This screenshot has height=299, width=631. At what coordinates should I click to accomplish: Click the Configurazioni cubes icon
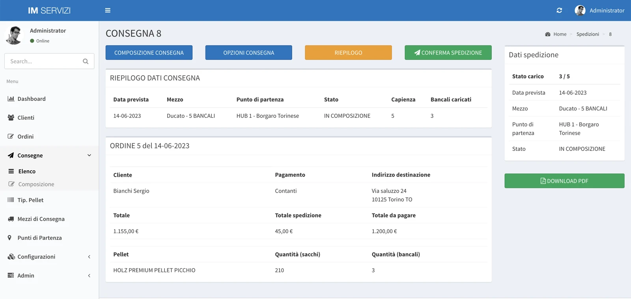coord(11,256)
